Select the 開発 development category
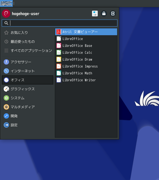This screenshot has height=180, width=159. click(x=28, y=116)
